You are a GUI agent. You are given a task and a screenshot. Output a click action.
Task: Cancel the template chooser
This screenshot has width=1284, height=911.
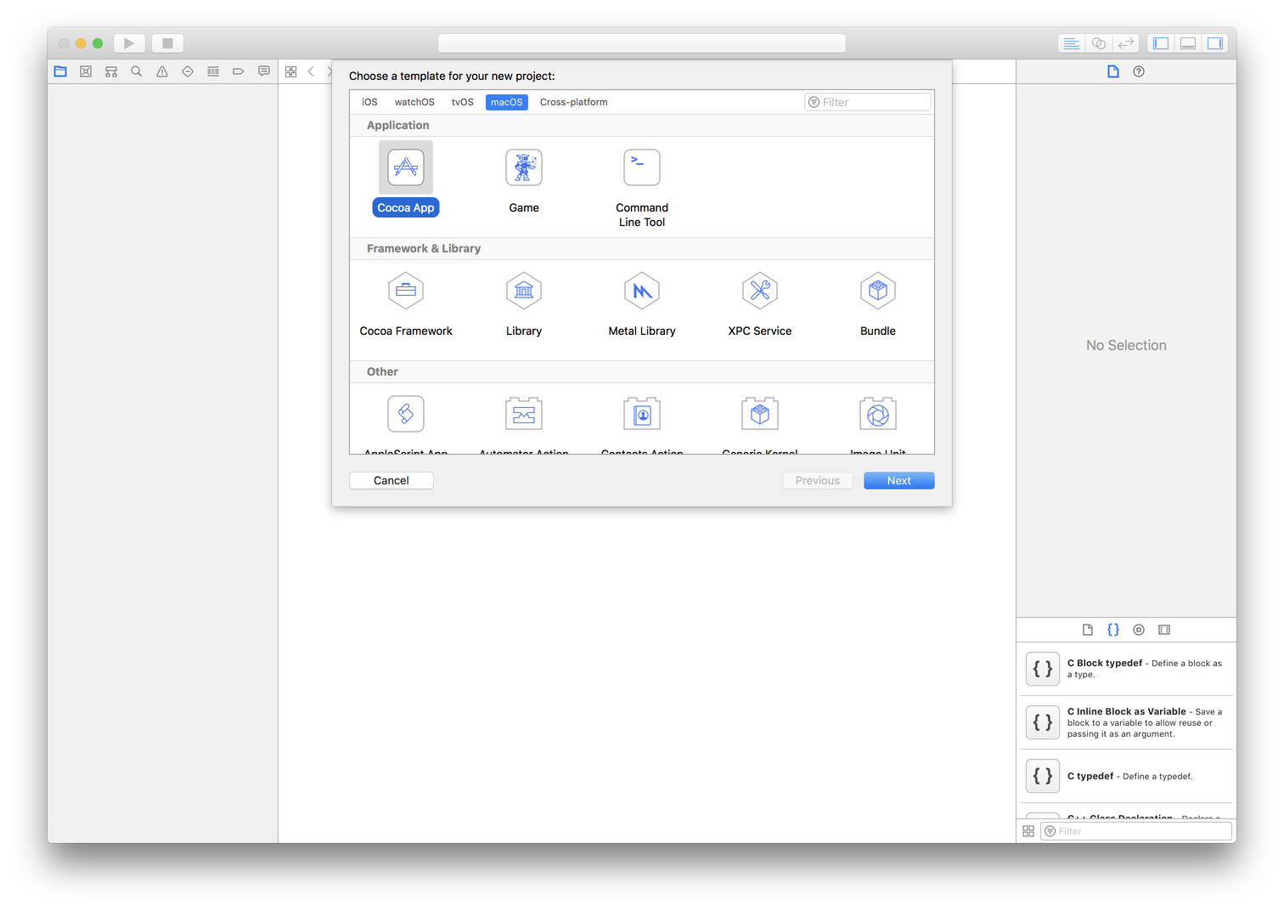(x=391, y=480)
